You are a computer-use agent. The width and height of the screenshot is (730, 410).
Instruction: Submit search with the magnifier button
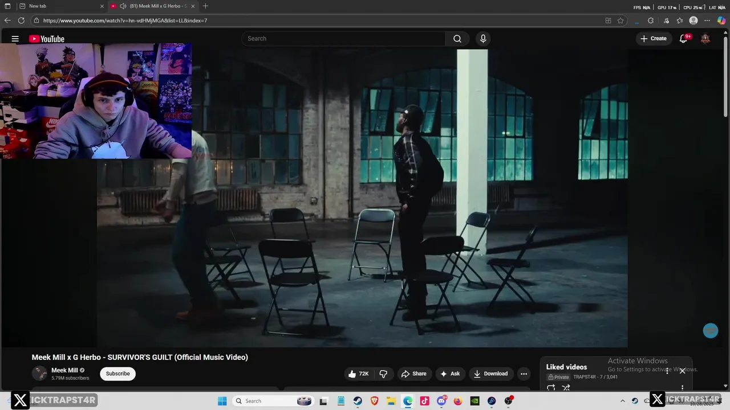(x=457, y=39)
